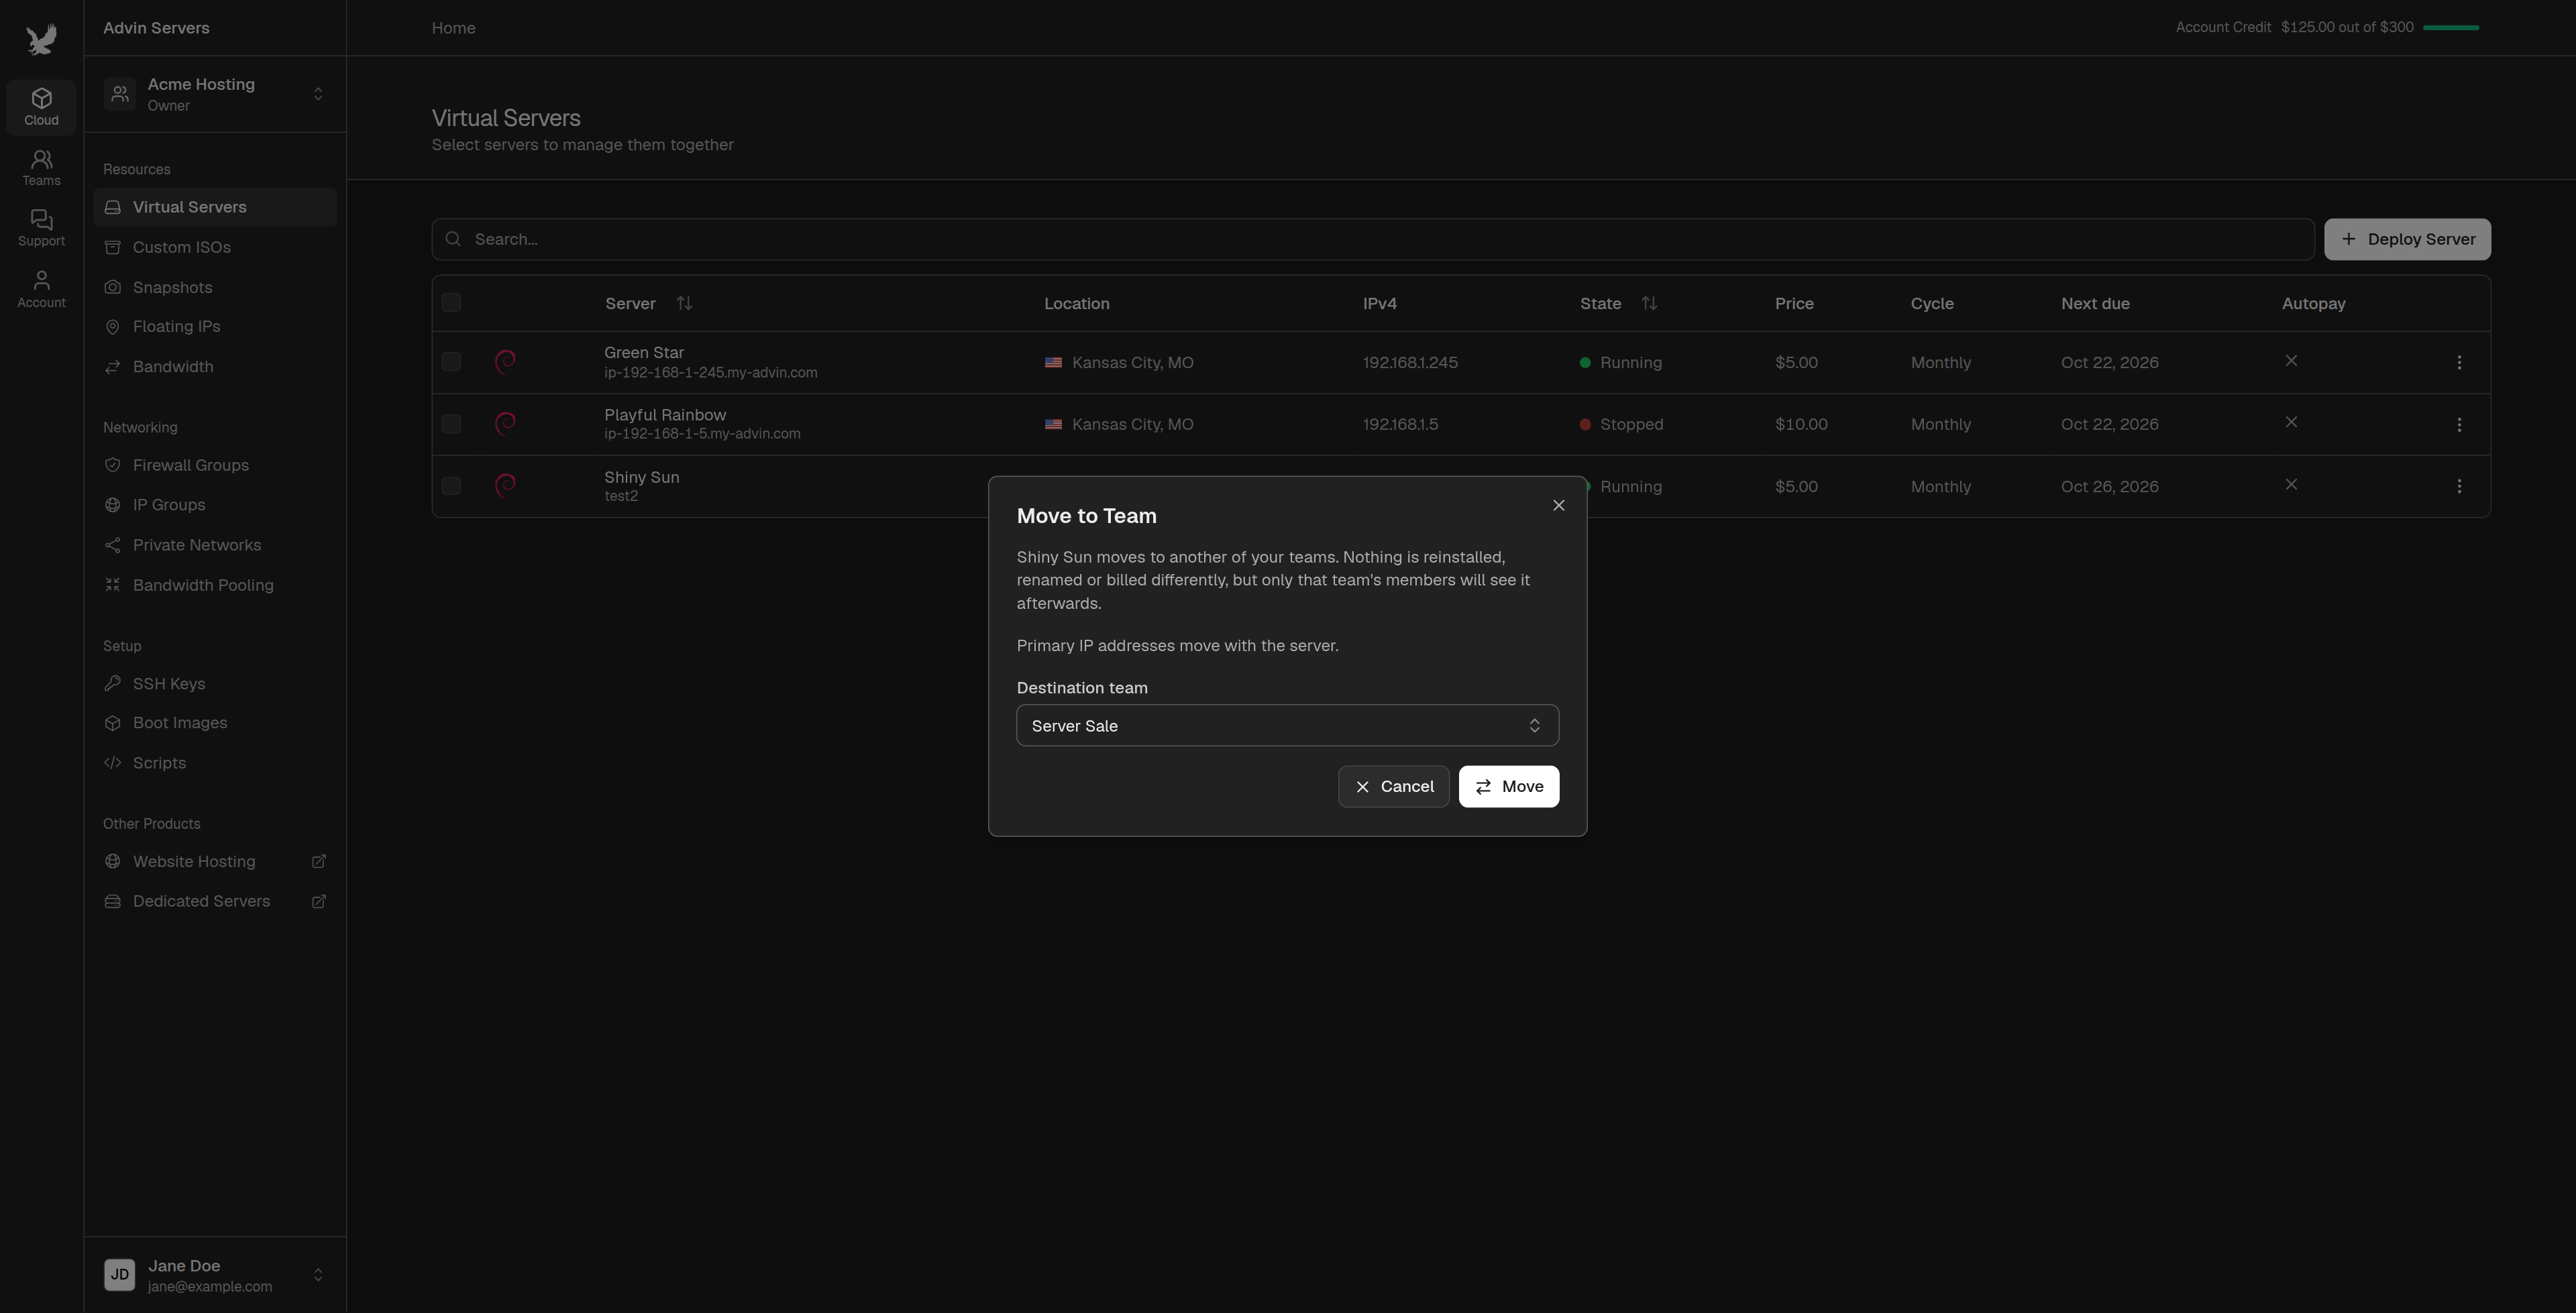2576x1313 pixels.
Task: Close the Move to Team dialog
Action: click(x=1558, y=505)
